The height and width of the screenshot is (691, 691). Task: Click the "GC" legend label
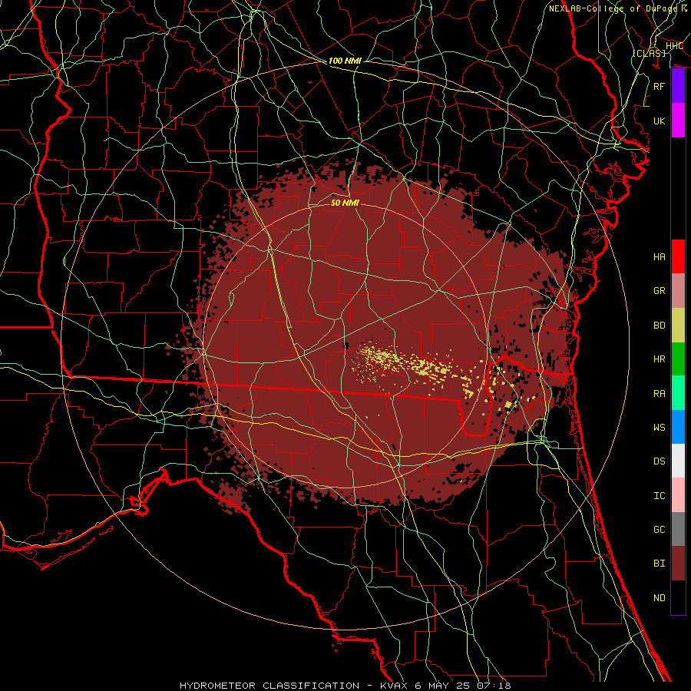pyautogui.click(x=660, y=529)
